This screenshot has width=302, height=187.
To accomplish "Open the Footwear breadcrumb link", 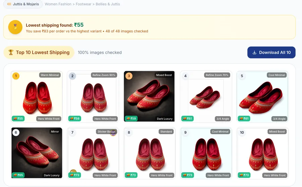I will coord(84,4).
